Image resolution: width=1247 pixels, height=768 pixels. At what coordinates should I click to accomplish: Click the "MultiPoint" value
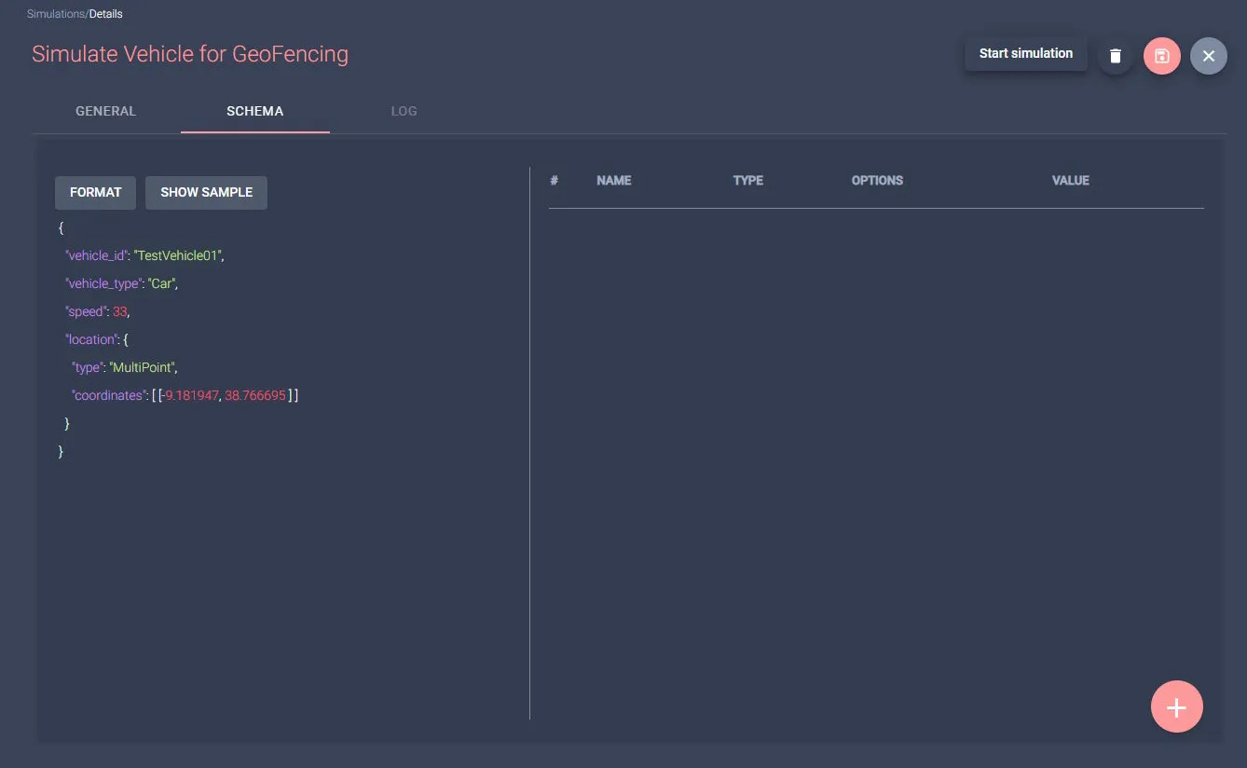point(142,367)
